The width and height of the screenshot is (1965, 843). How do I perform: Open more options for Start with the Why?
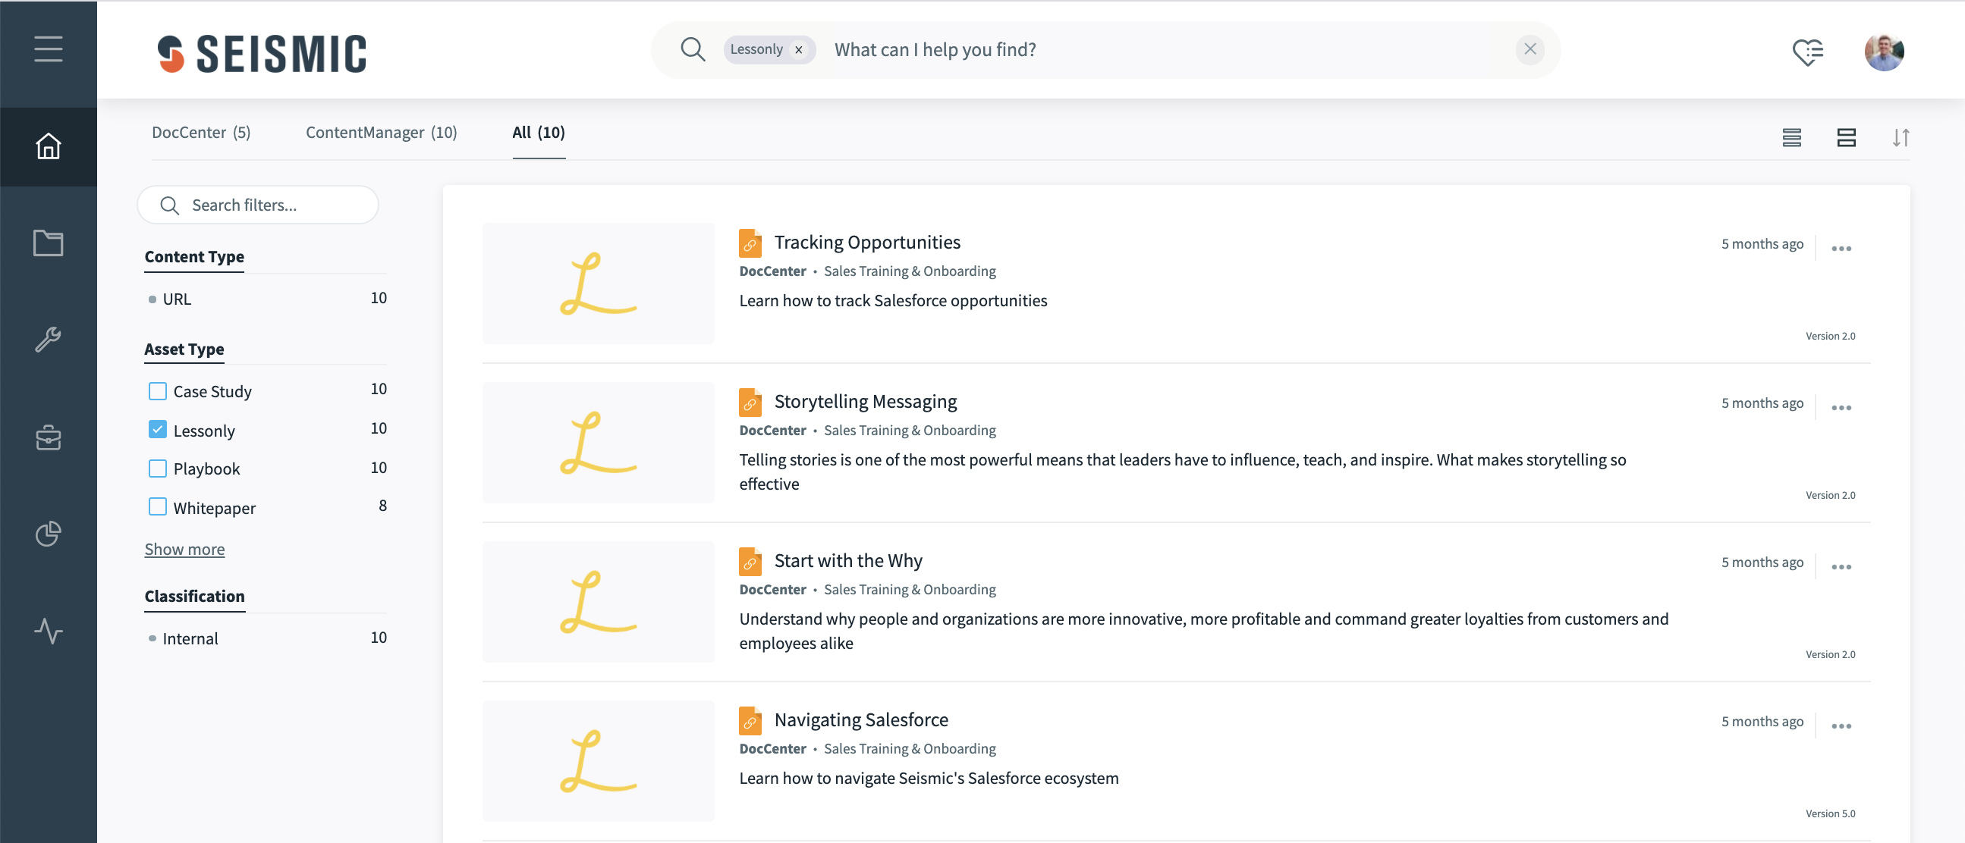coord(1841,567)
